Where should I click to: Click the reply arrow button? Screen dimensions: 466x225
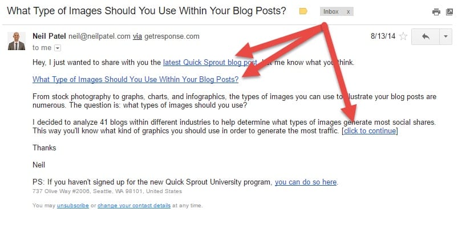click(426, 36)
